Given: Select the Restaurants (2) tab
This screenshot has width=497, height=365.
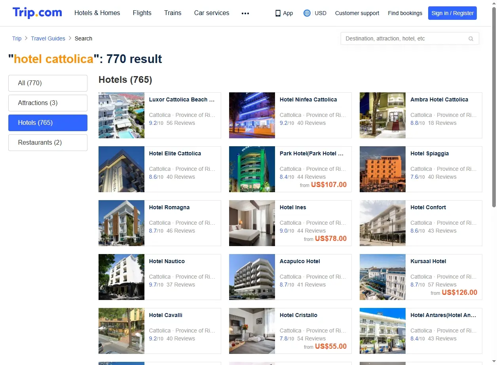Looking at the screenshot, I should pos(48,143).
